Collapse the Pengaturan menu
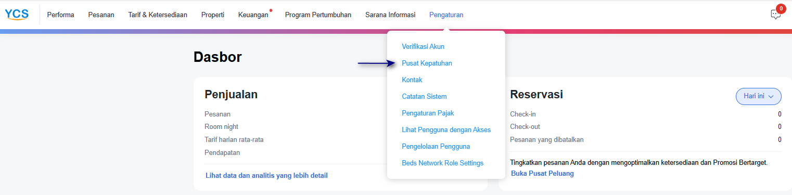This screenshot has height=195, width=792. click(446, 15)
